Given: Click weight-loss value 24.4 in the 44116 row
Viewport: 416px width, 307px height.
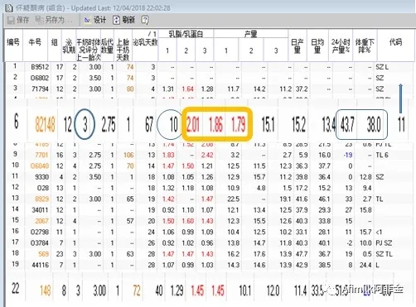Looking at the screenshot, I should pos(365,265).
